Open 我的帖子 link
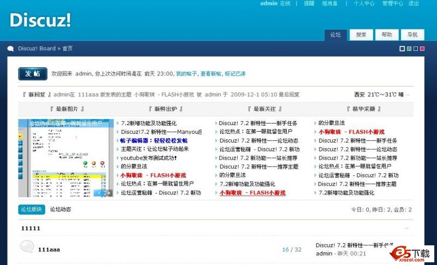 (x=186, y=74)
